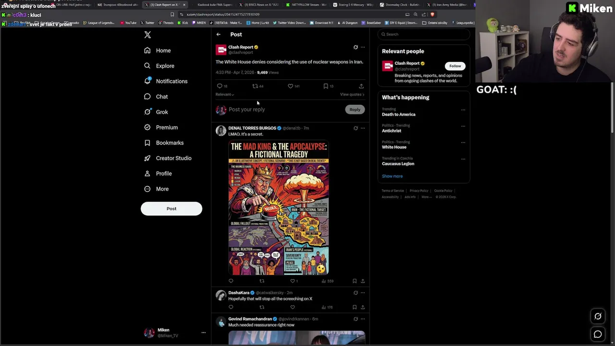
Task: Close the Clash Report browser tab
Action: tap(184, 5)
